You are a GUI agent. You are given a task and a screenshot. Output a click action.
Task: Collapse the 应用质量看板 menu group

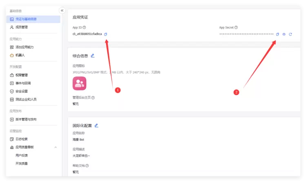point(55,147)
